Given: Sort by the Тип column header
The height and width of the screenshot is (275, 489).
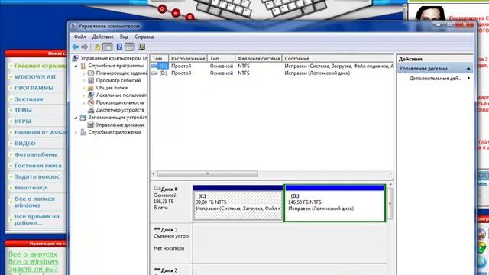Looking at the screenshot, I should point(221,58).
